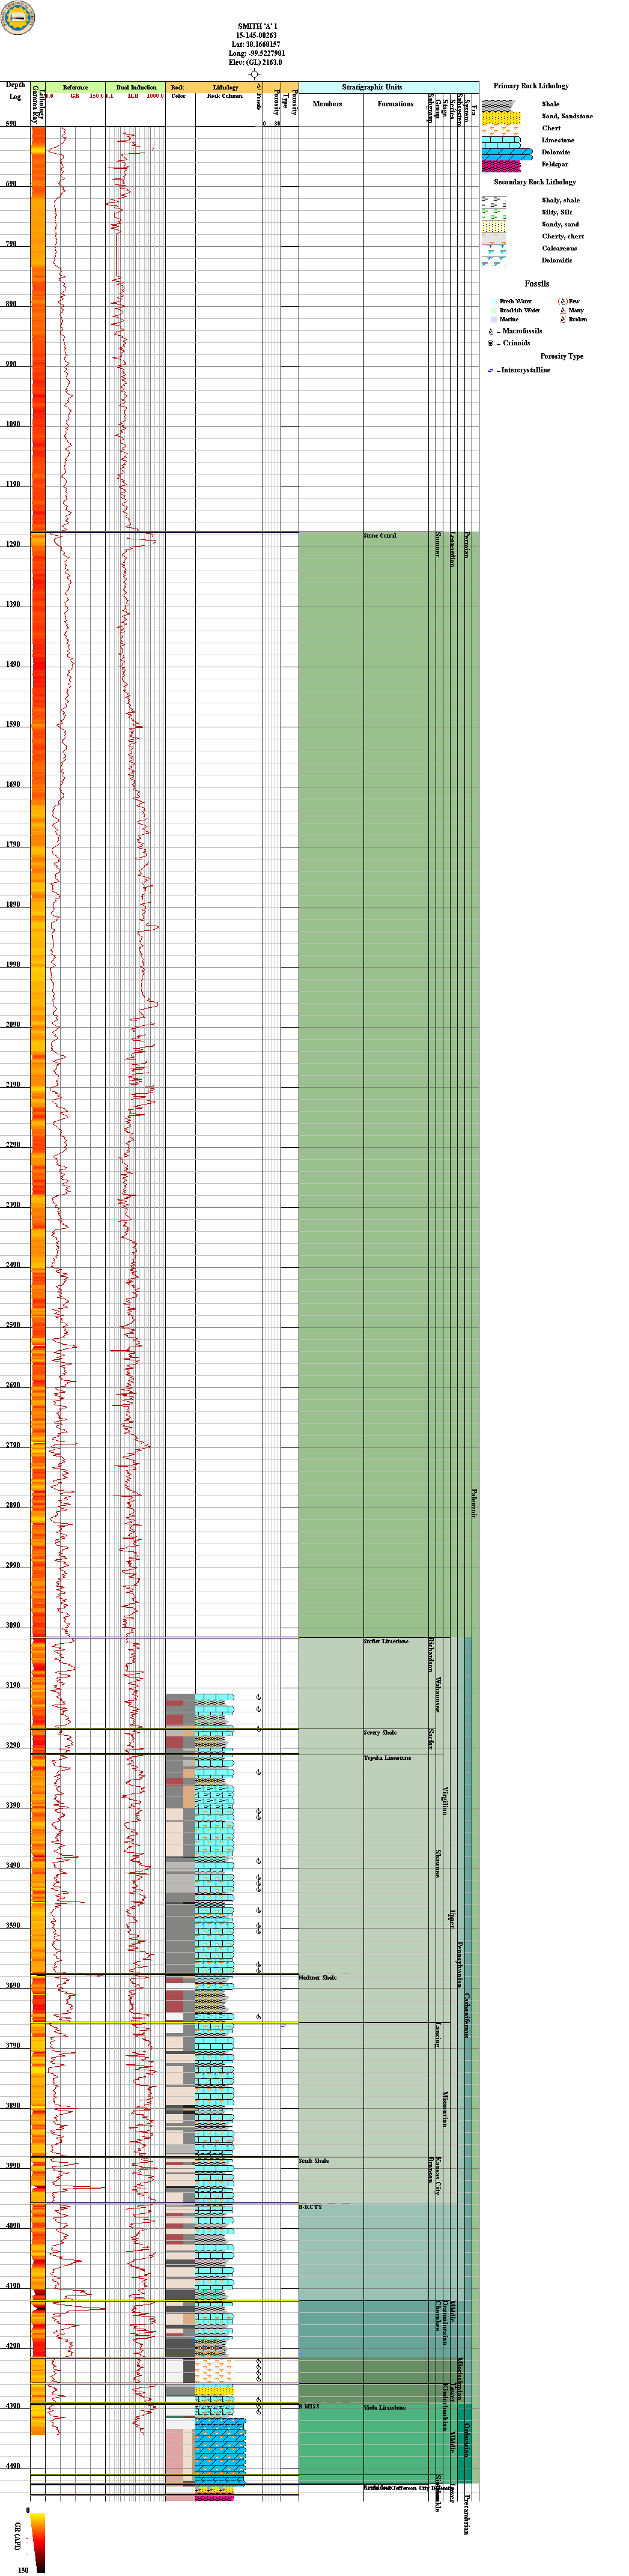Click the Marine color swatch
This screenshot has width=629, height=2576.
tap(494, 319)
